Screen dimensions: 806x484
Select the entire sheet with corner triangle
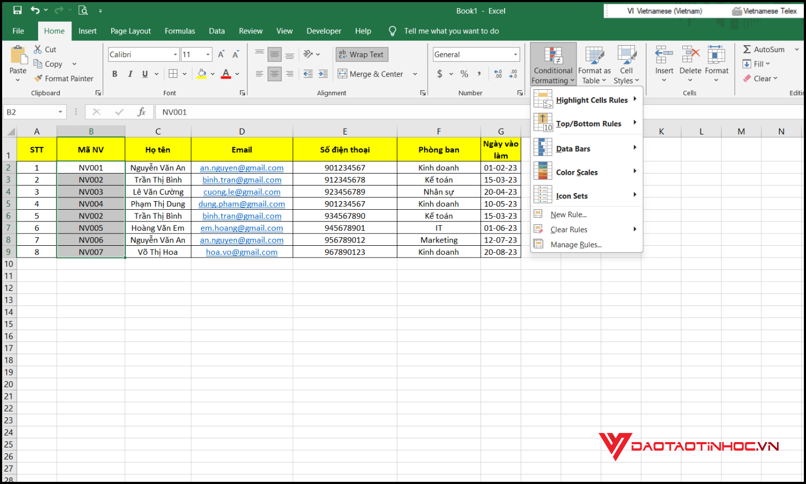click(10, 131)
